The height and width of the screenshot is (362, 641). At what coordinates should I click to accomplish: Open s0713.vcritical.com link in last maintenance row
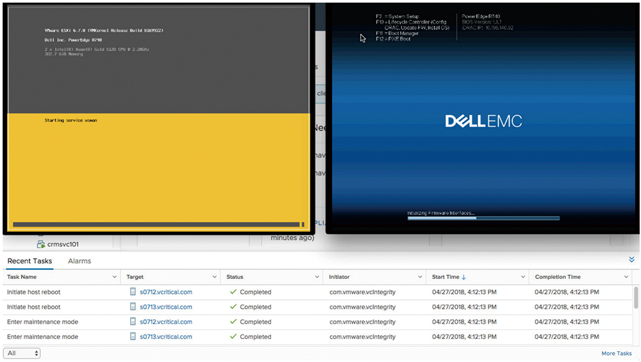[x=166, y=336]
